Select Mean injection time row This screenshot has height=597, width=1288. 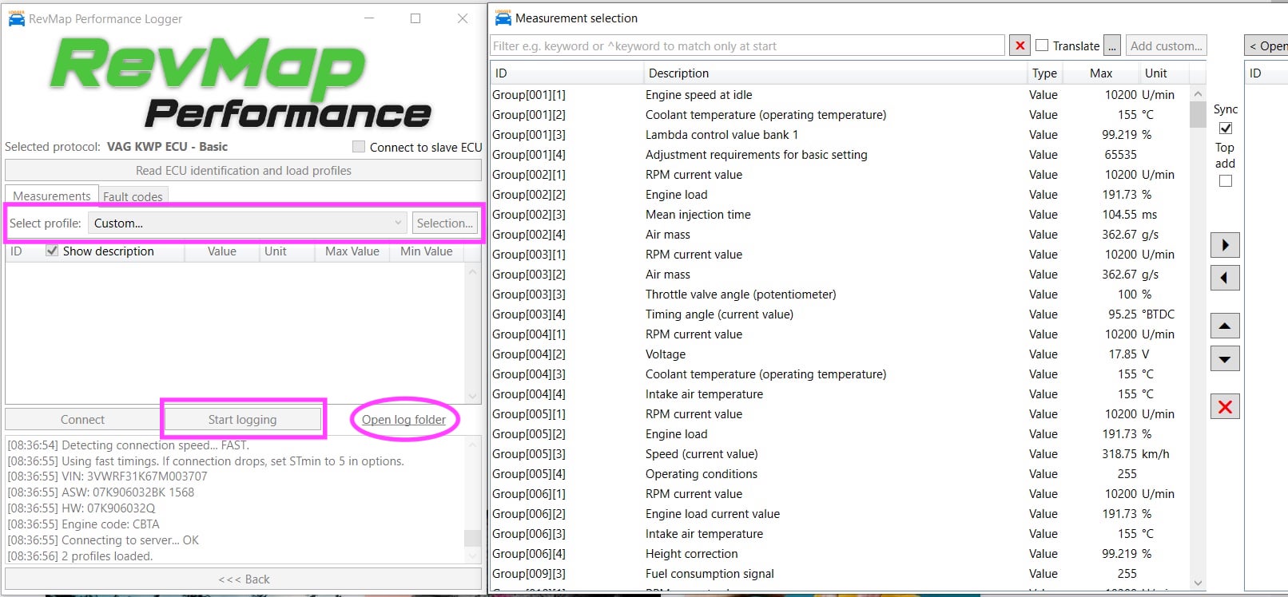[x=839, y=214]
